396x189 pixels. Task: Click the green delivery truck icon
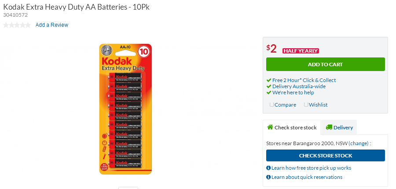(329, 127)
